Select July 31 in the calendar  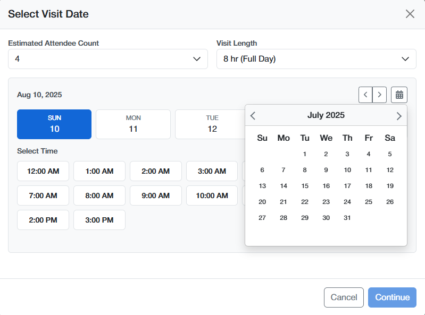pyautogui.click(x=347, y=218)
